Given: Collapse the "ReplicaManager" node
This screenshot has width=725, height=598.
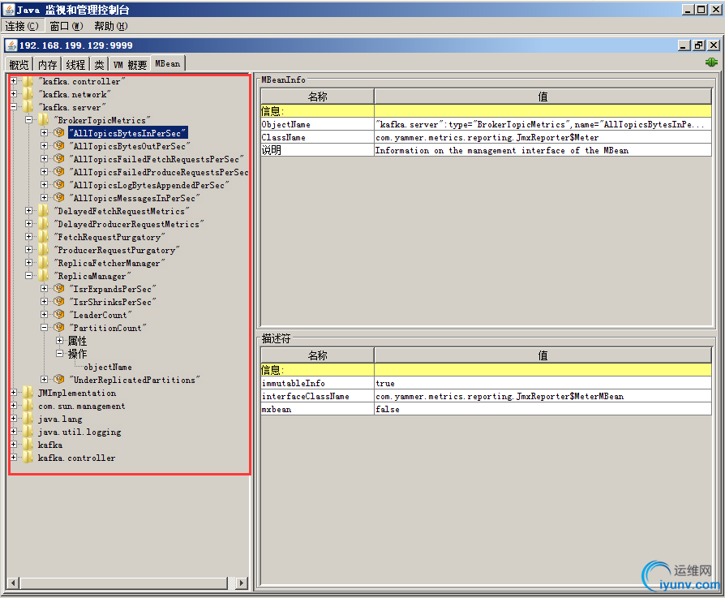Looking at the screenshot, I should pos(28,275).
